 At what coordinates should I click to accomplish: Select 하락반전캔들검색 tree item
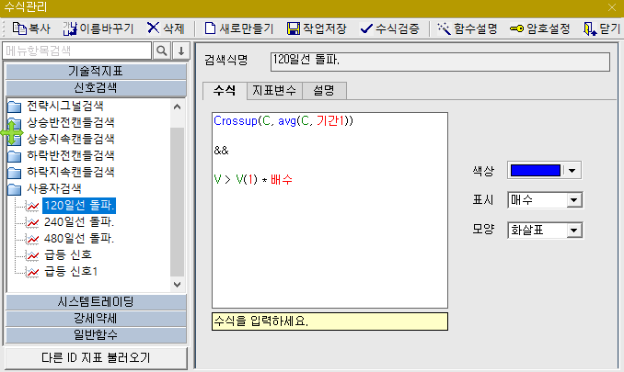(71, 156)
